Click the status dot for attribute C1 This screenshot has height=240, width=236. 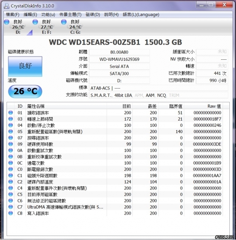coord(11,175)
